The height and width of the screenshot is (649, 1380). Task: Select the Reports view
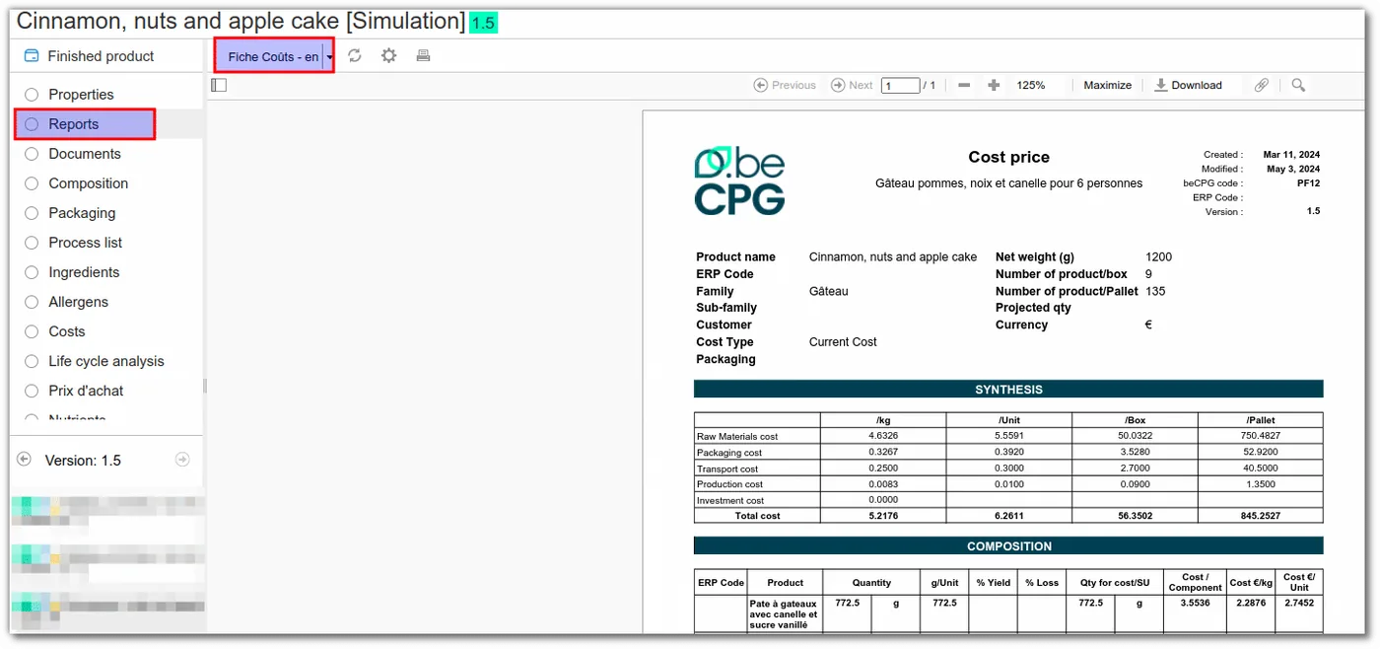coord(74,124)
